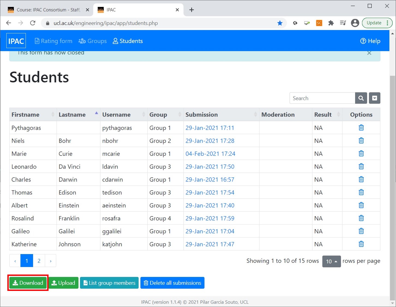Change rows per page dropdown
Viewport: 396px width, 307px height.
[331, 261]
